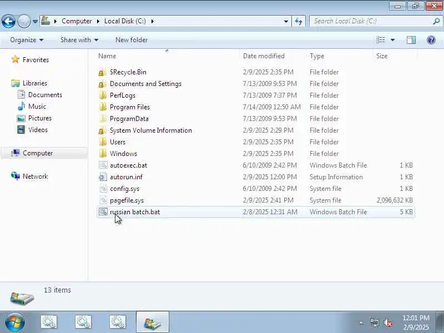The height and width of the screenshot is (333, 444).
Task: Go back with the Back arrow button
Action: (x=8, y=21)
